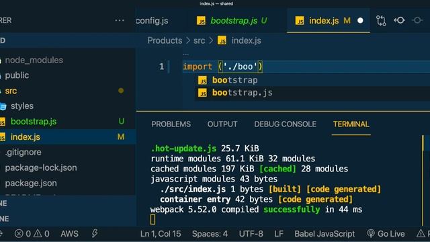Expand the public folder
This screenshot has height=242, width=430.
tap(17, 75)
